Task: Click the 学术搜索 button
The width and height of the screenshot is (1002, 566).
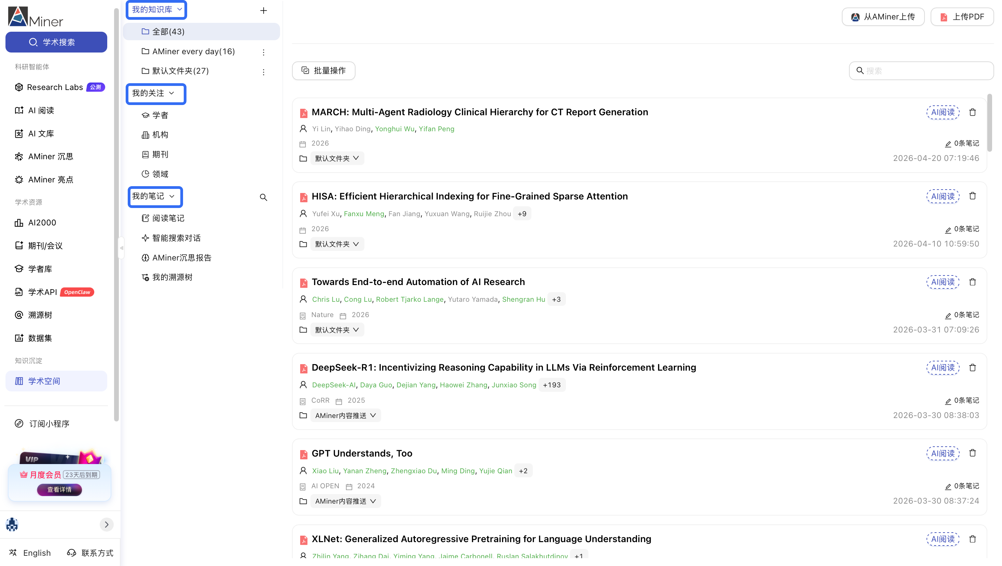Action: 56,42
